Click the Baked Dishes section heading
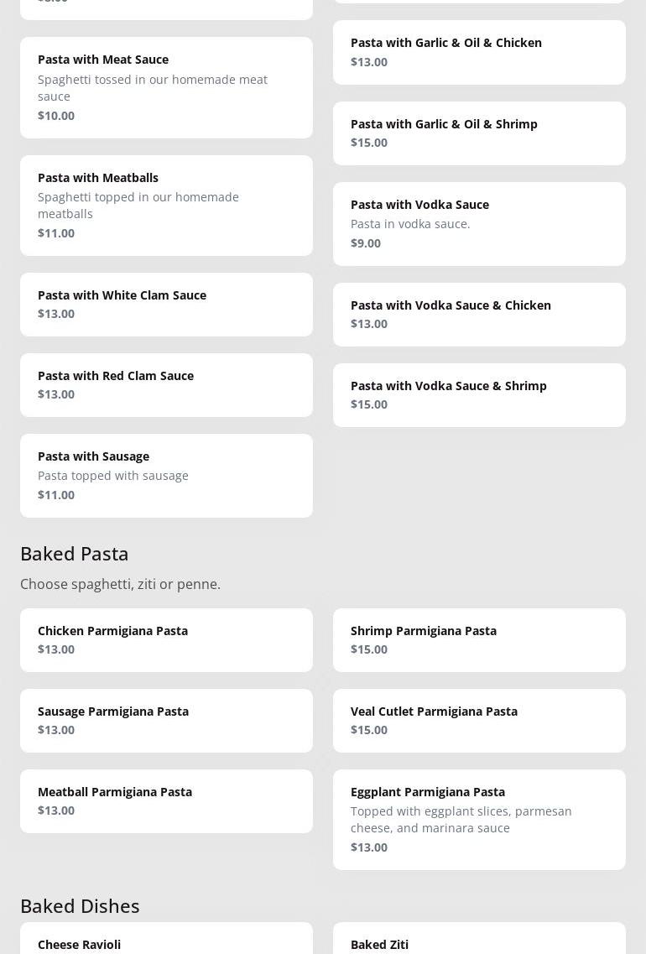The image size is (646, 954). tap(80, 906)
